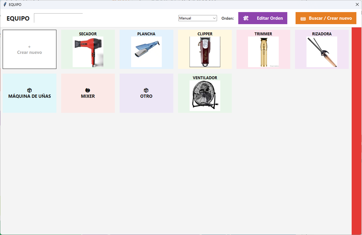The height and width of the screenshot is (235, 362).
Task: Click the red vertical scrollbar strip
Action: (x=357, y=131)
